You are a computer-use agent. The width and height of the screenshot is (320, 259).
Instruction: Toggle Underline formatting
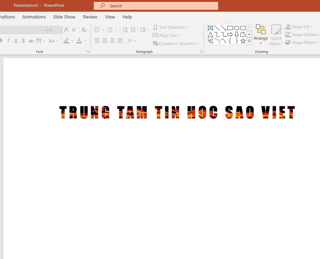(x=16, y=40)
